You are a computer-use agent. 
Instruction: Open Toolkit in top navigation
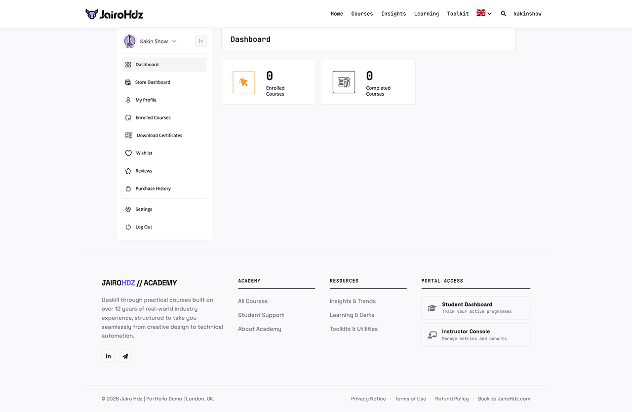[x=458, y=14]
